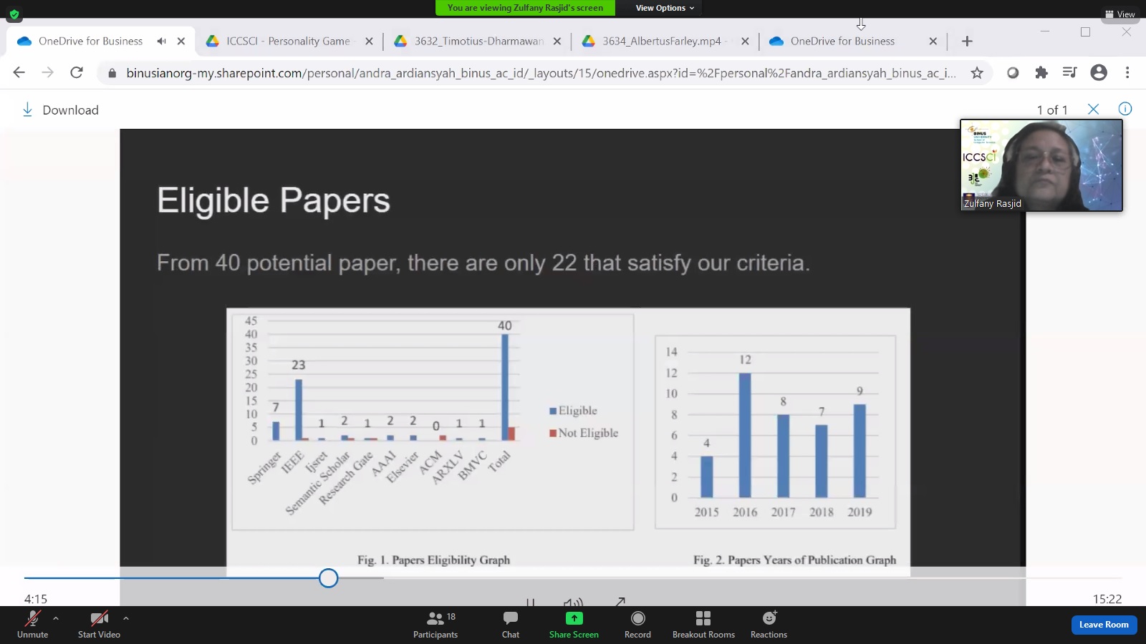
Task: Click the circular extension icon beside bookmark star
Action: [x=1013, y=72]
